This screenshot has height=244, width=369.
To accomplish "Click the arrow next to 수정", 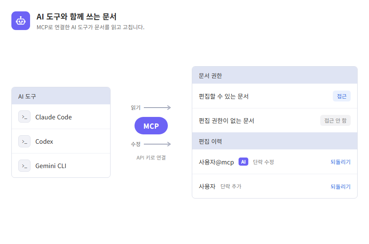I will 157,144.
